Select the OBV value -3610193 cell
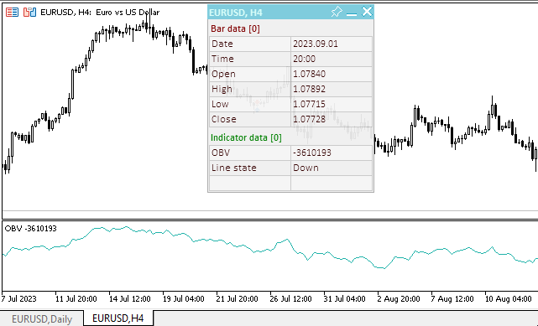Viewport: 538px width, 326px height. point(332,153)
